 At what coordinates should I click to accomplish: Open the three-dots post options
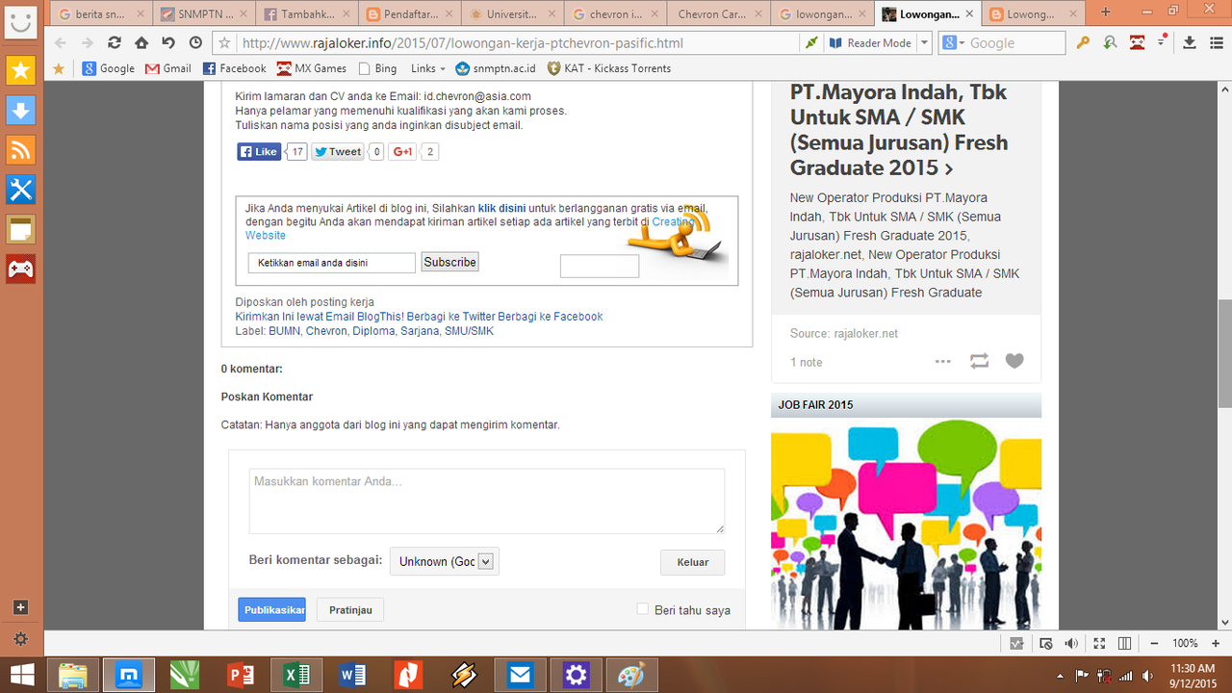click(x=943, y=361)
